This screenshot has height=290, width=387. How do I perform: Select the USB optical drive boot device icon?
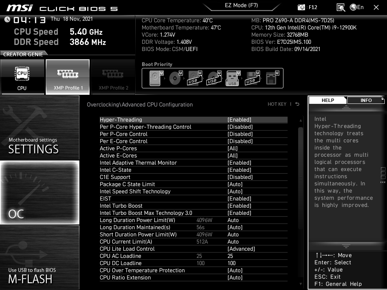pos(214,78)
